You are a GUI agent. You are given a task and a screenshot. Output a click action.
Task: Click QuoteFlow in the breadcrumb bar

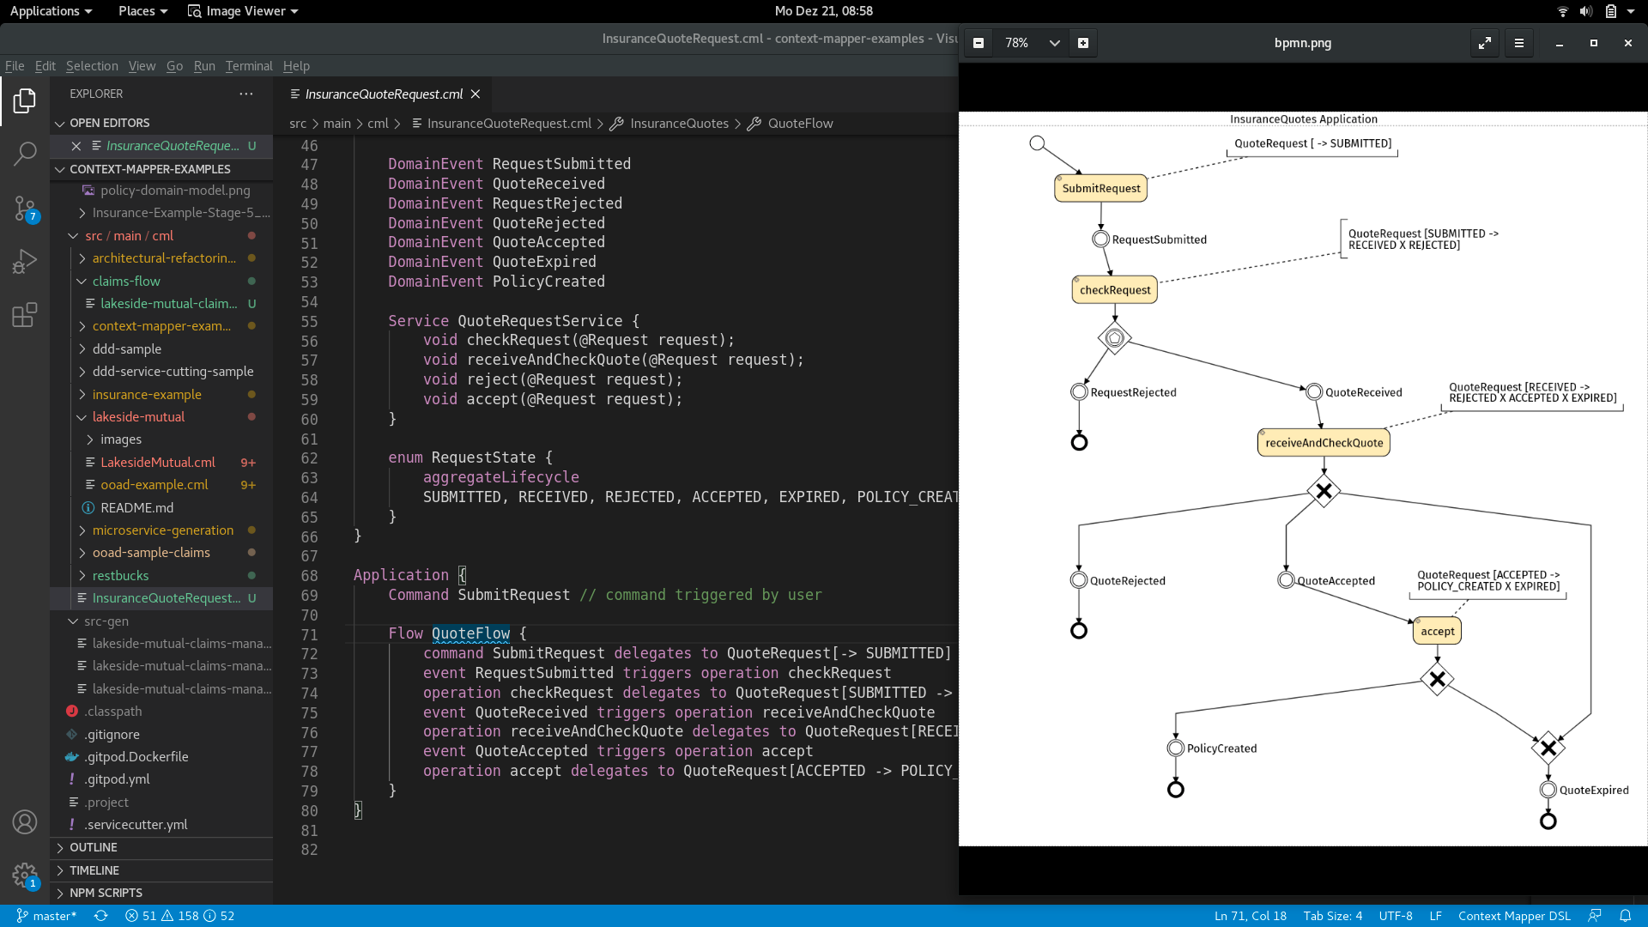pyautogui.click(x=799, y=124)
